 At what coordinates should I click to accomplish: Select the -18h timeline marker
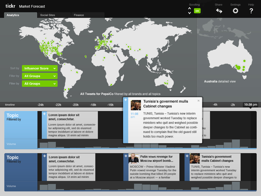[93, 105]
